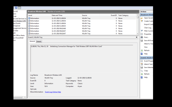
Task: Click the event list vertical scrollbar thumb
Action: (137, 17)
